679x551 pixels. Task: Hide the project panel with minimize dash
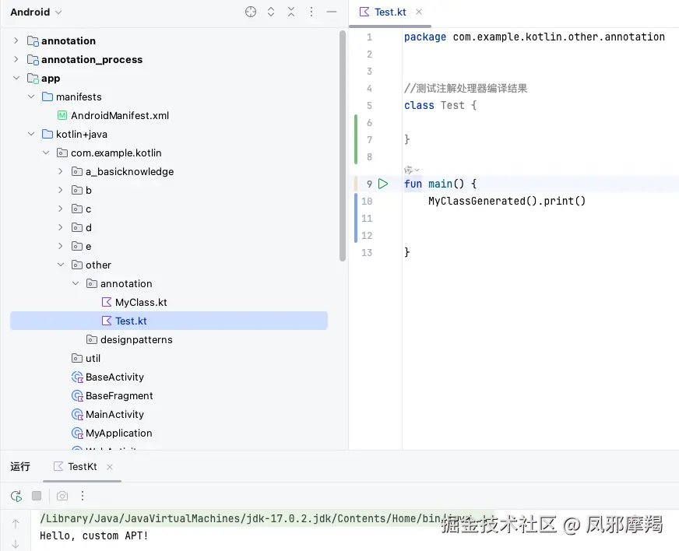(x=331, y=12)
